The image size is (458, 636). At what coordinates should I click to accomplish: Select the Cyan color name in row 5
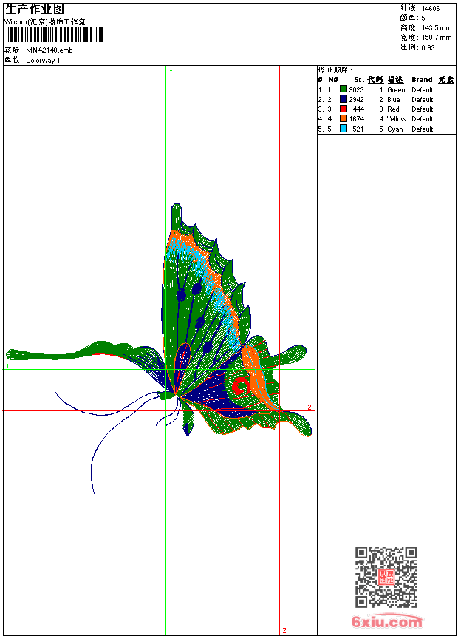pos(395,129)
